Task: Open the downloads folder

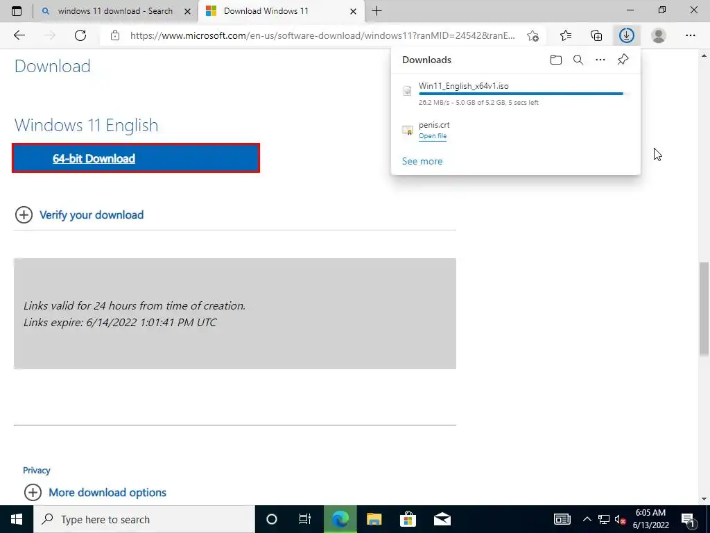Action: (556, 60)
